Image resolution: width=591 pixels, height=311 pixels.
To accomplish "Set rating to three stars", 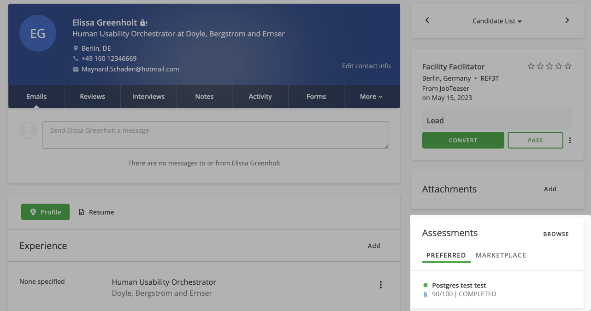I will click(x=550, y=66).
